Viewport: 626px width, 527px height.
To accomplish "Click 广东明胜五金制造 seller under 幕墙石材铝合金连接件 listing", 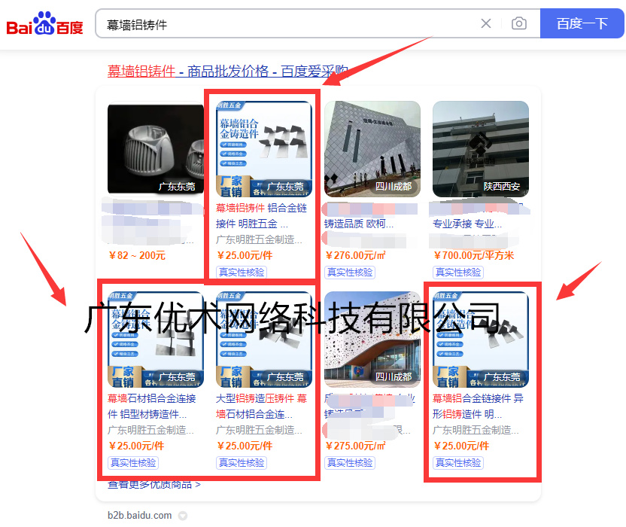I will point(151,431).
